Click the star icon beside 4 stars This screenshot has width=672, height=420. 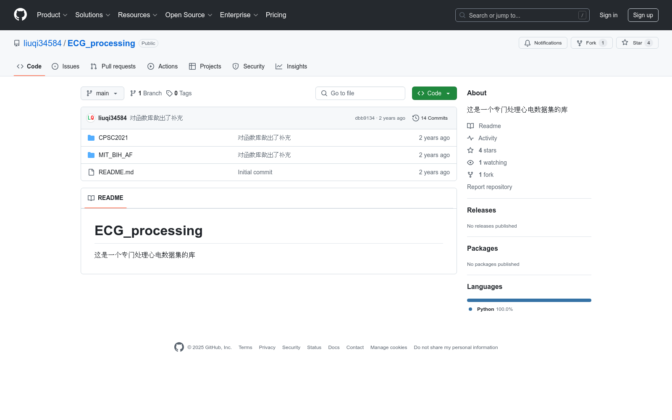470,150
